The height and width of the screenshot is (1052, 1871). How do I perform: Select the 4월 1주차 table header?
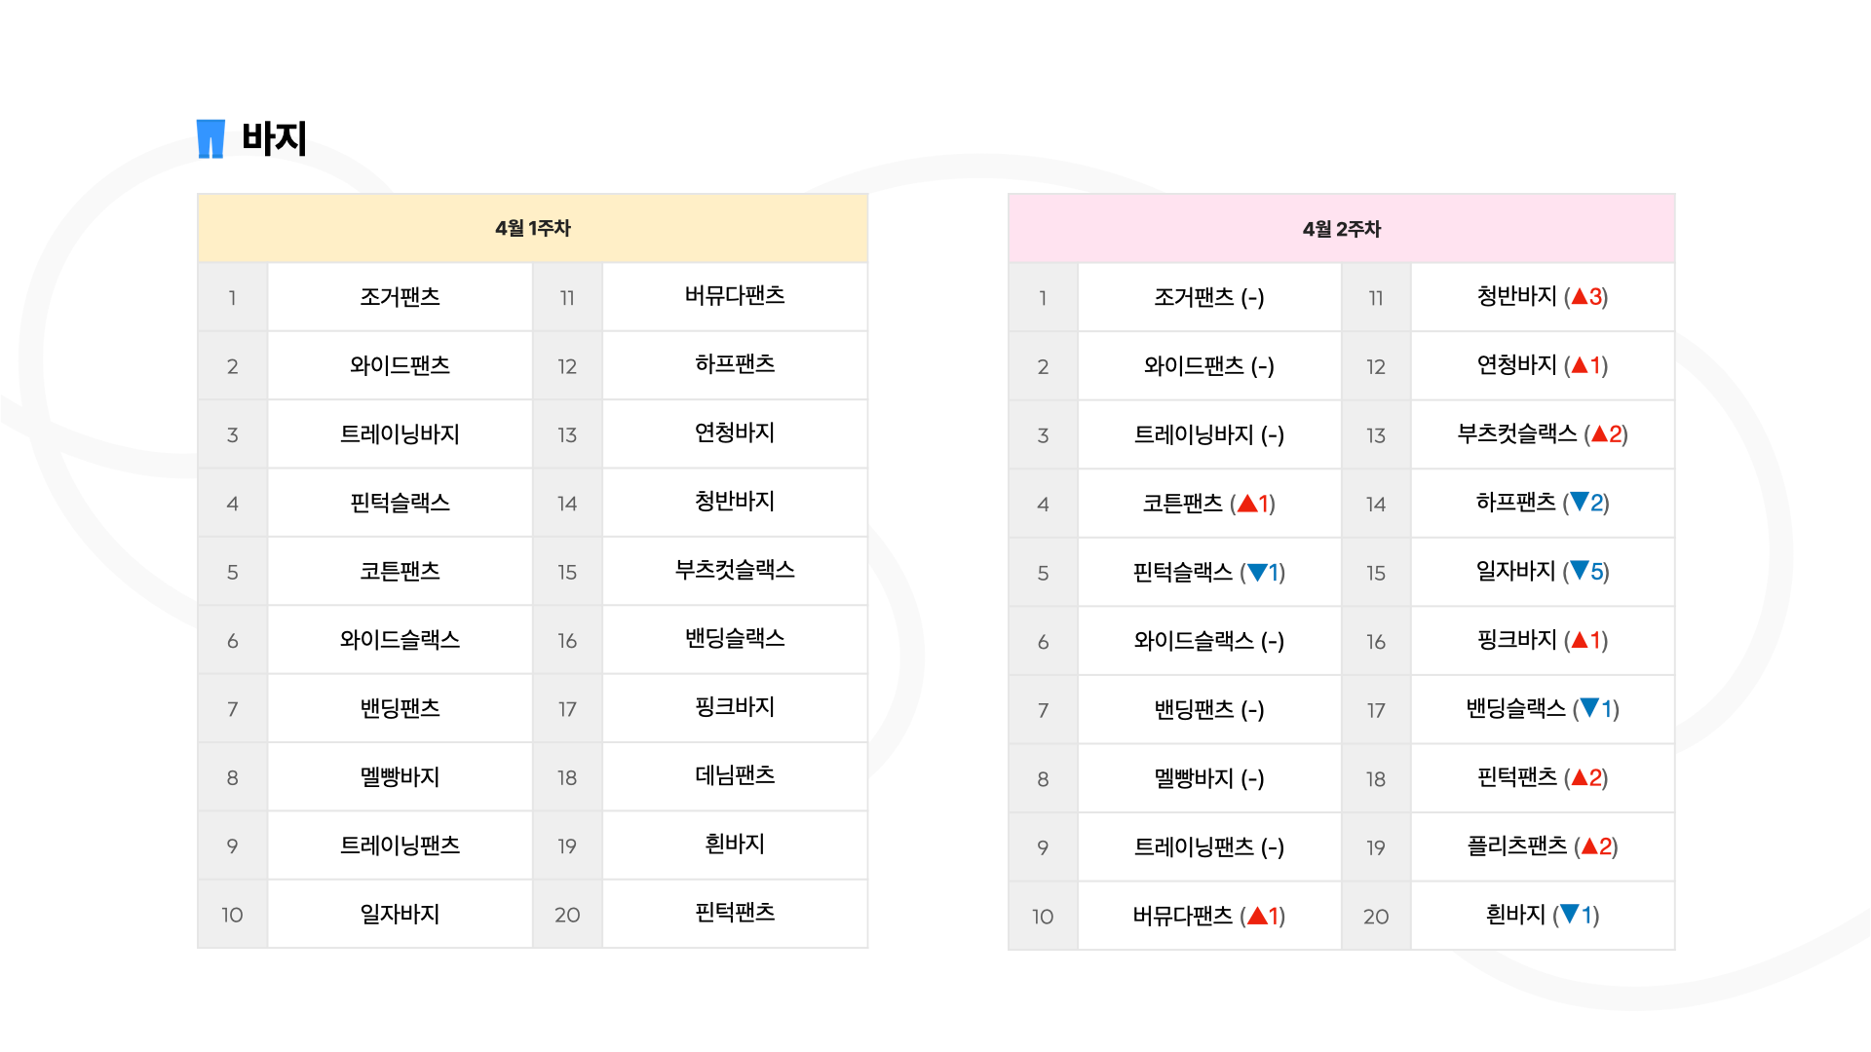coord(533,228)
